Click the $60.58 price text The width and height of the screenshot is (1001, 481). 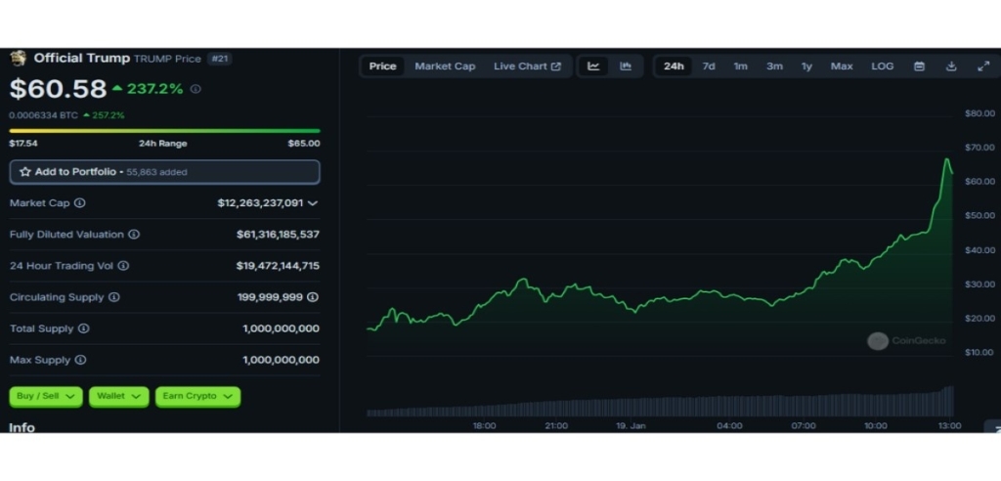point(58,89)
